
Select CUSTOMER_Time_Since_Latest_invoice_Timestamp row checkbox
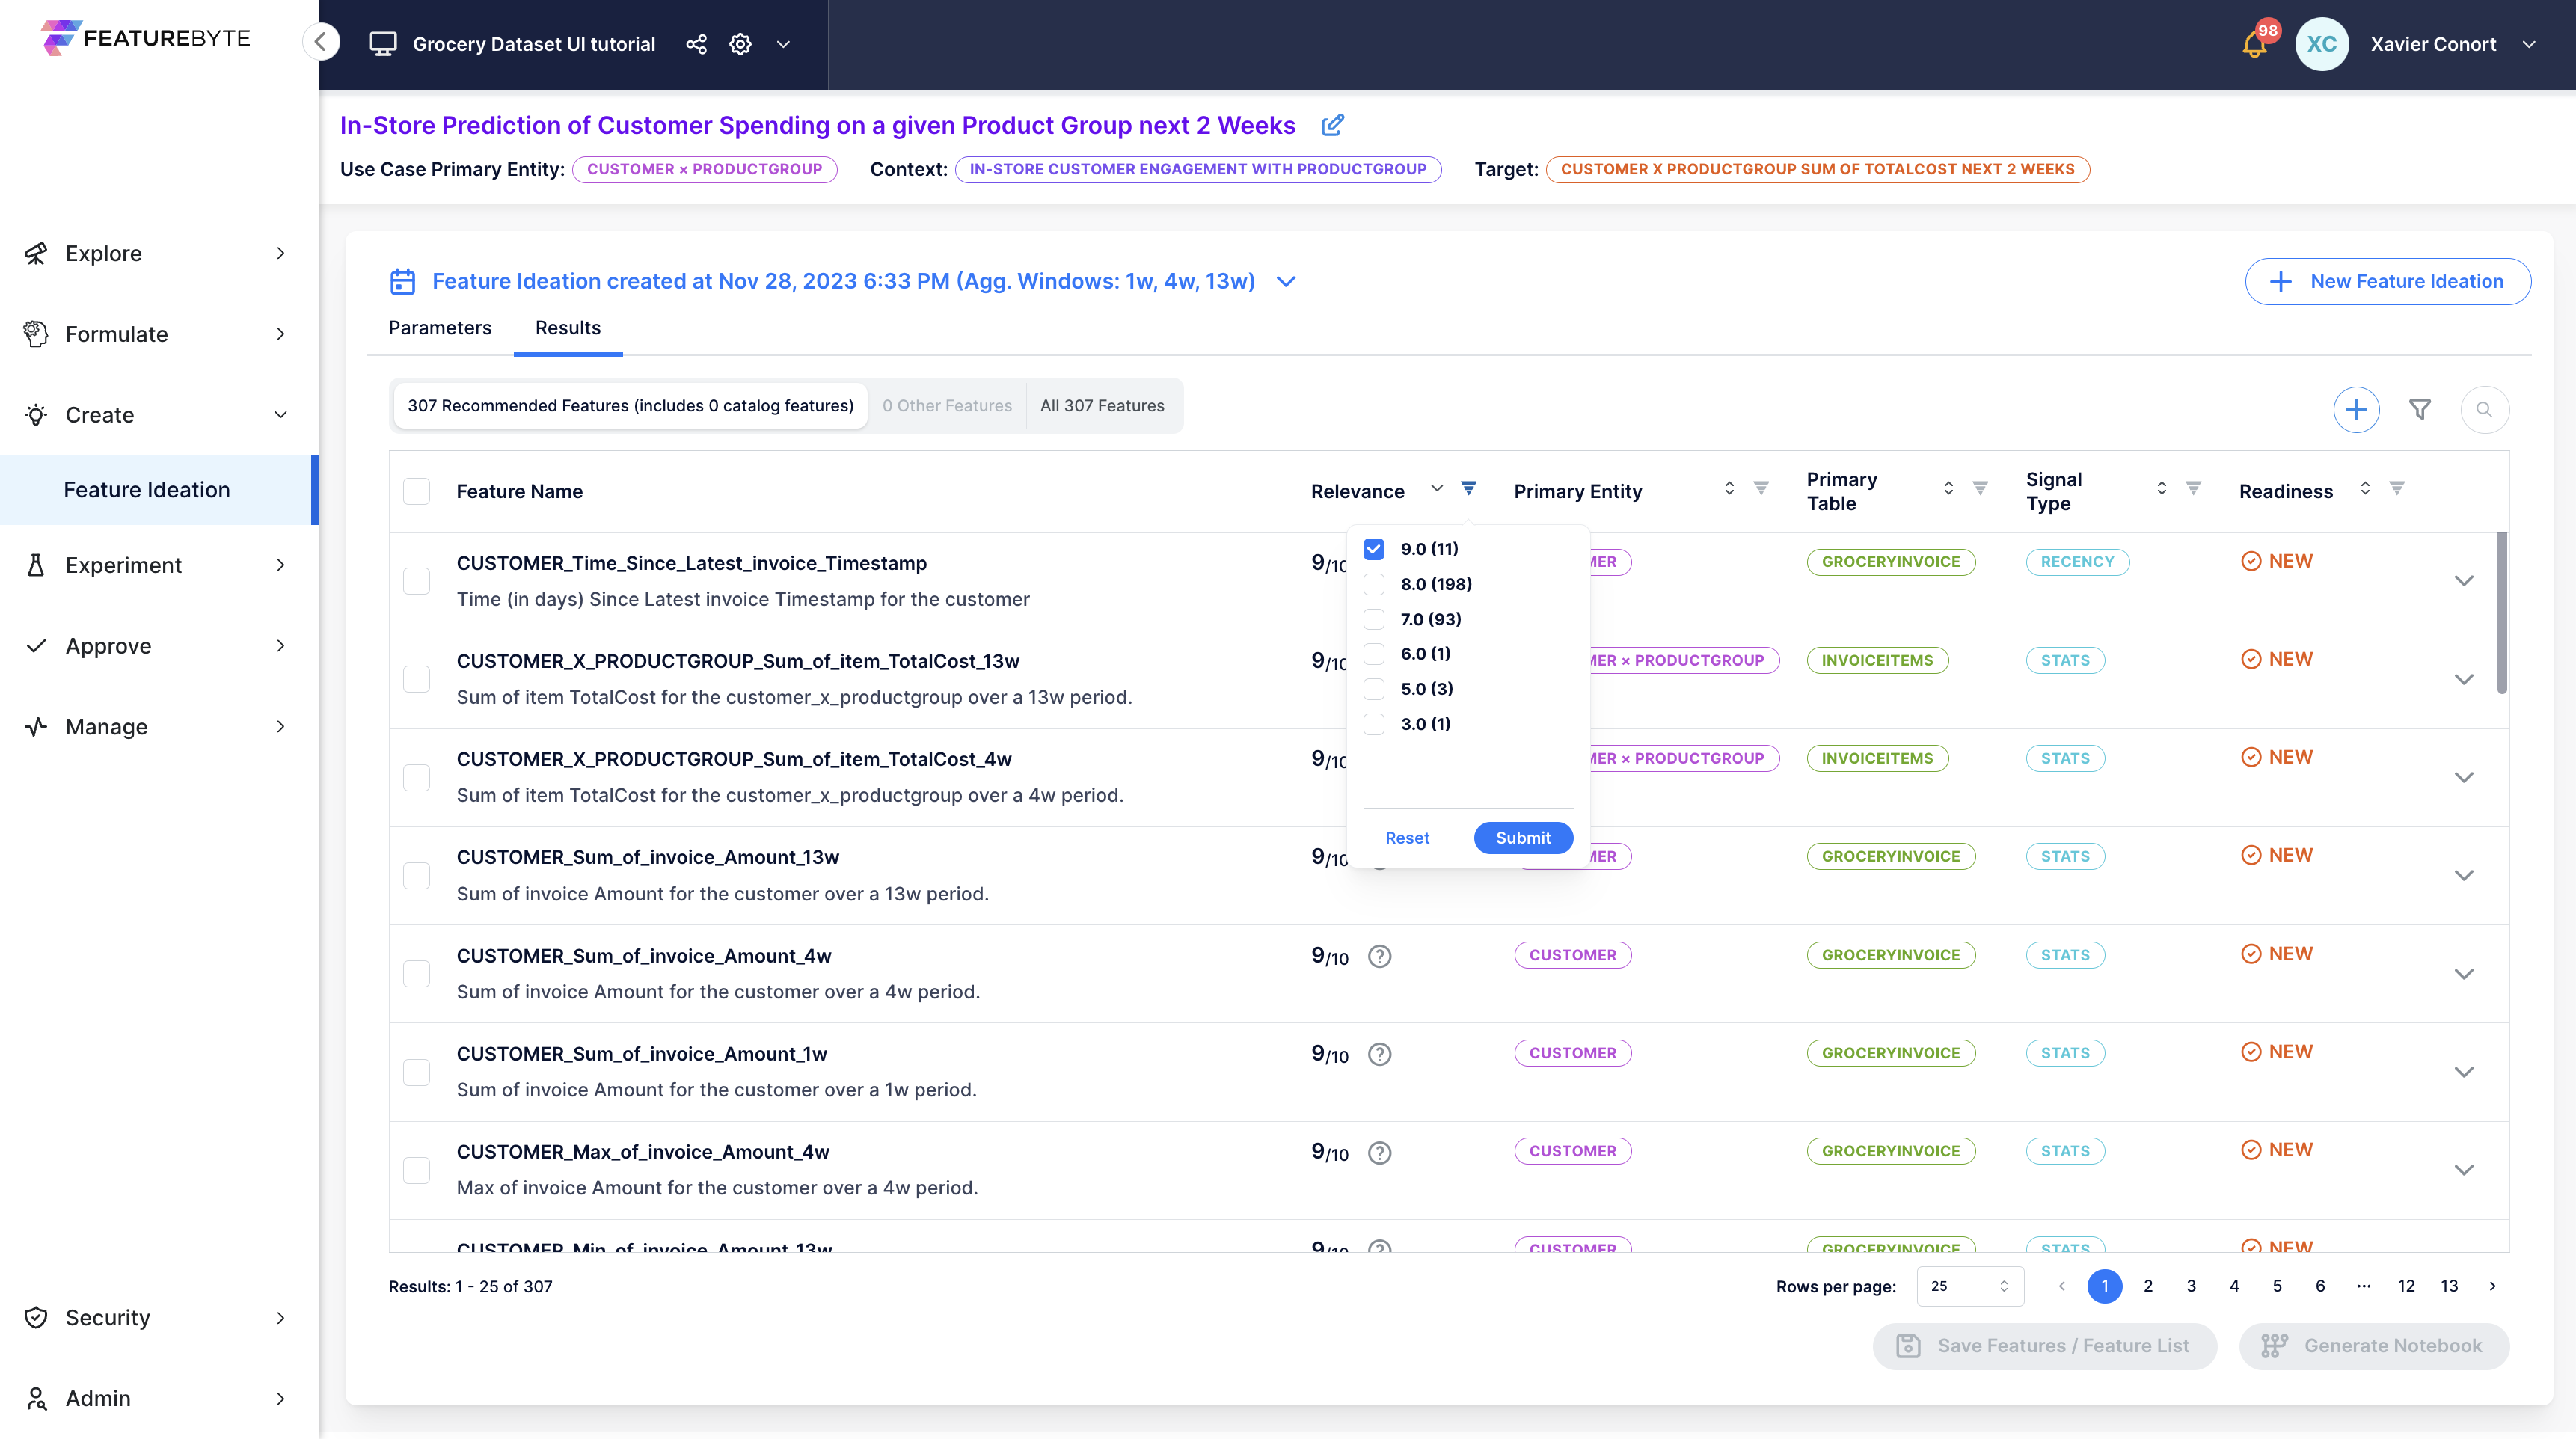click(x=416, y=581)
